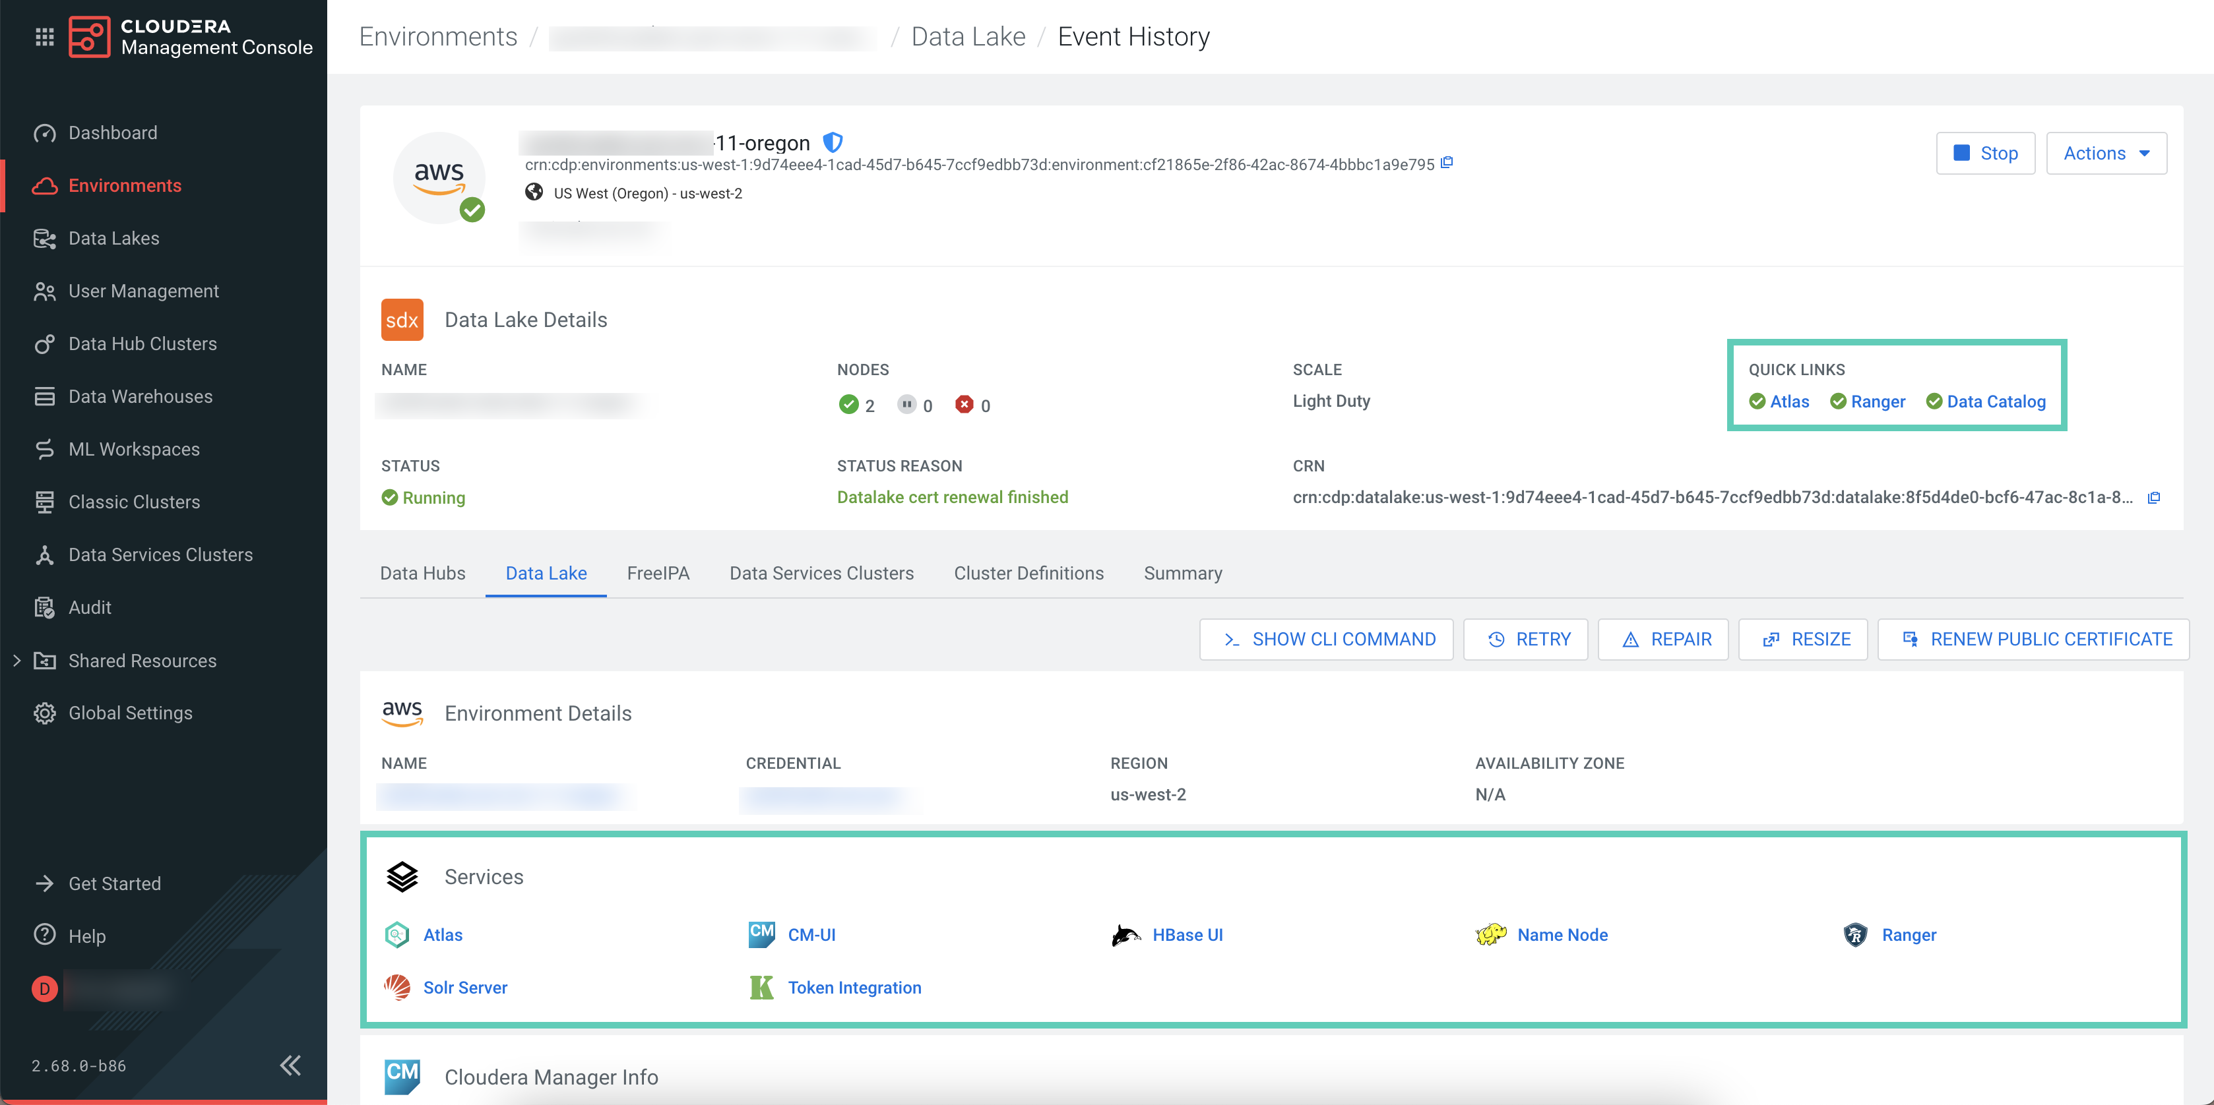Click the Name Node elephant icon

(1491, 934)
